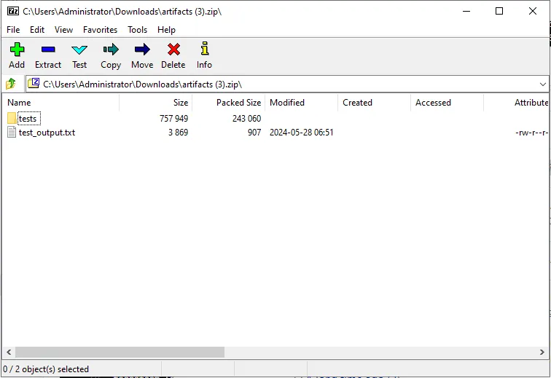The width and height of the screenshot is (551, 378).
Task: Sort by Modified column header
Action: pyautogui.click(x=287, y=103)
